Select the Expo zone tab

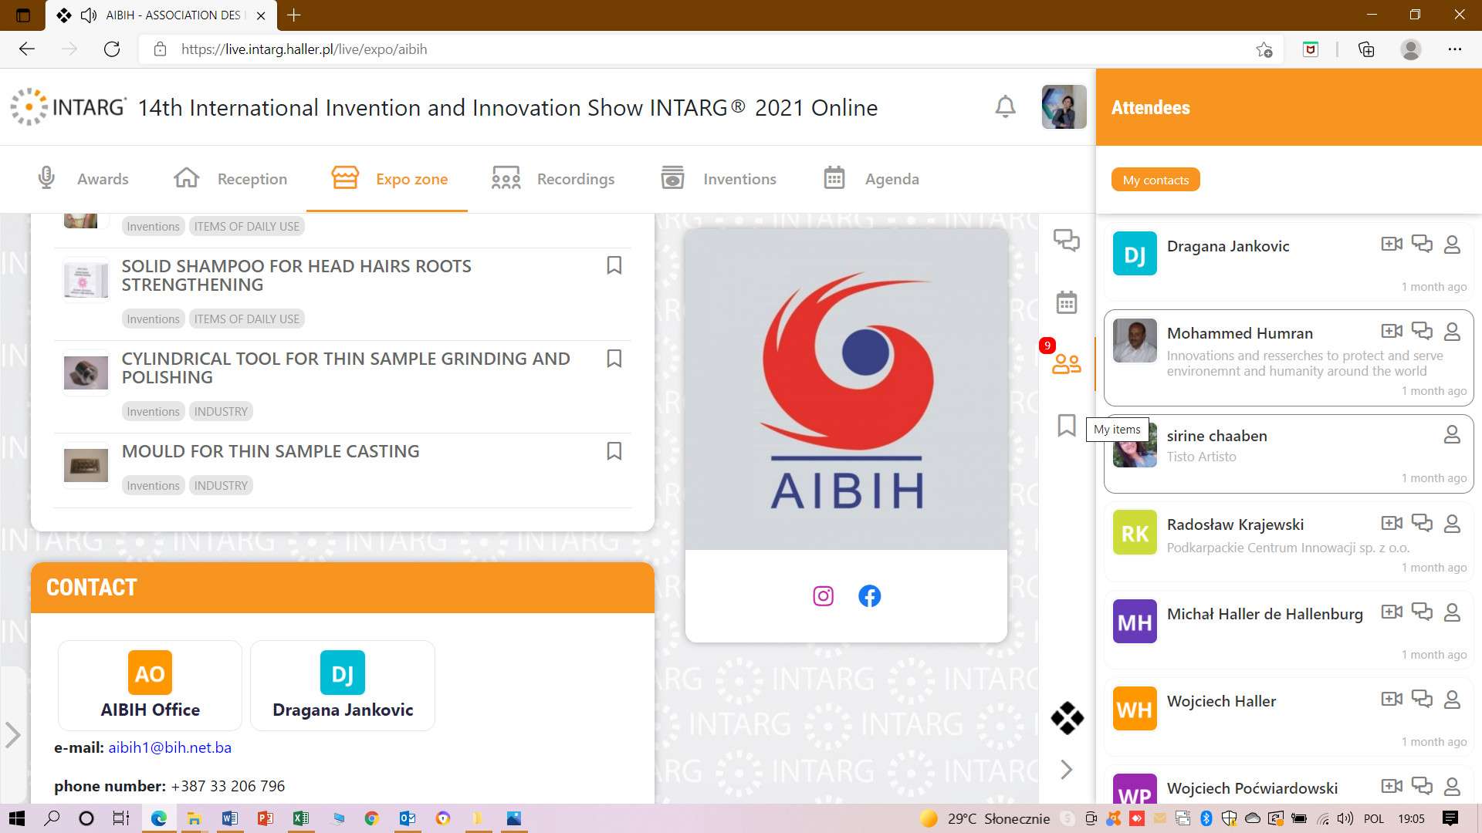pos(389,179)
